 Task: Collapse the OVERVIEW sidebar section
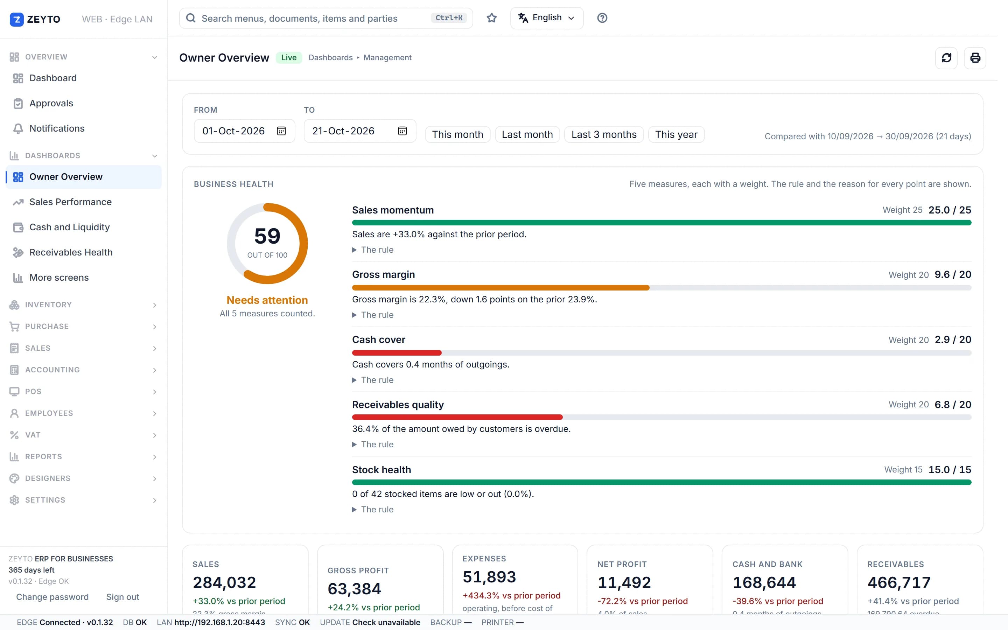click(x=83, y=57)
